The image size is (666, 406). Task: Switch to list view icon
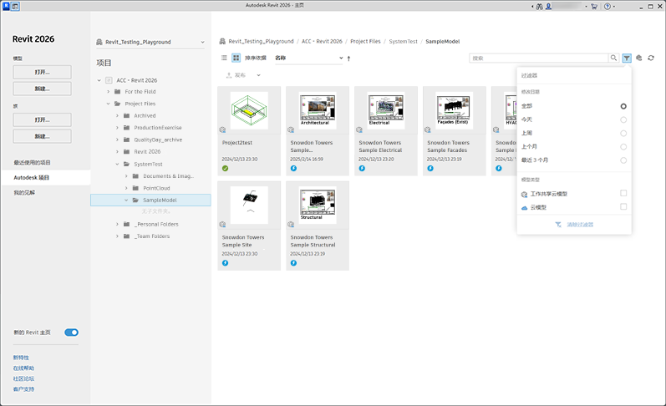[x=224, y=58]
